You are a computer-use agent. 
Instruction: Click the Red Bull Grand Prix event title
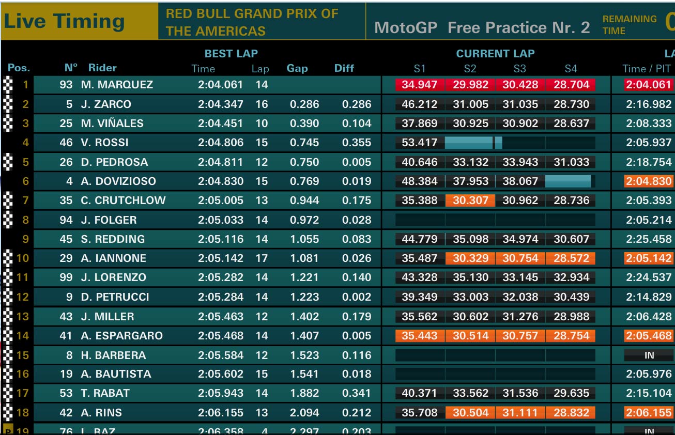pyautogui.click(x=252, y=22)
